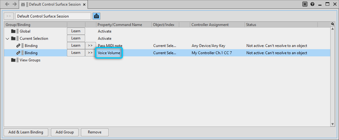Screen dimensions: 339x140
Task: Click the Add Group button
Action: tap(64, 132)
